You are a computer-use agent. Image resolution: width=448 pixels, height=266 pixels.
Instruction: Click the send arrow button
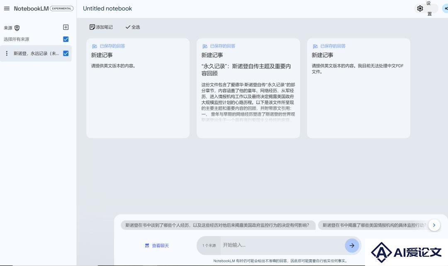tap(352, 245)
